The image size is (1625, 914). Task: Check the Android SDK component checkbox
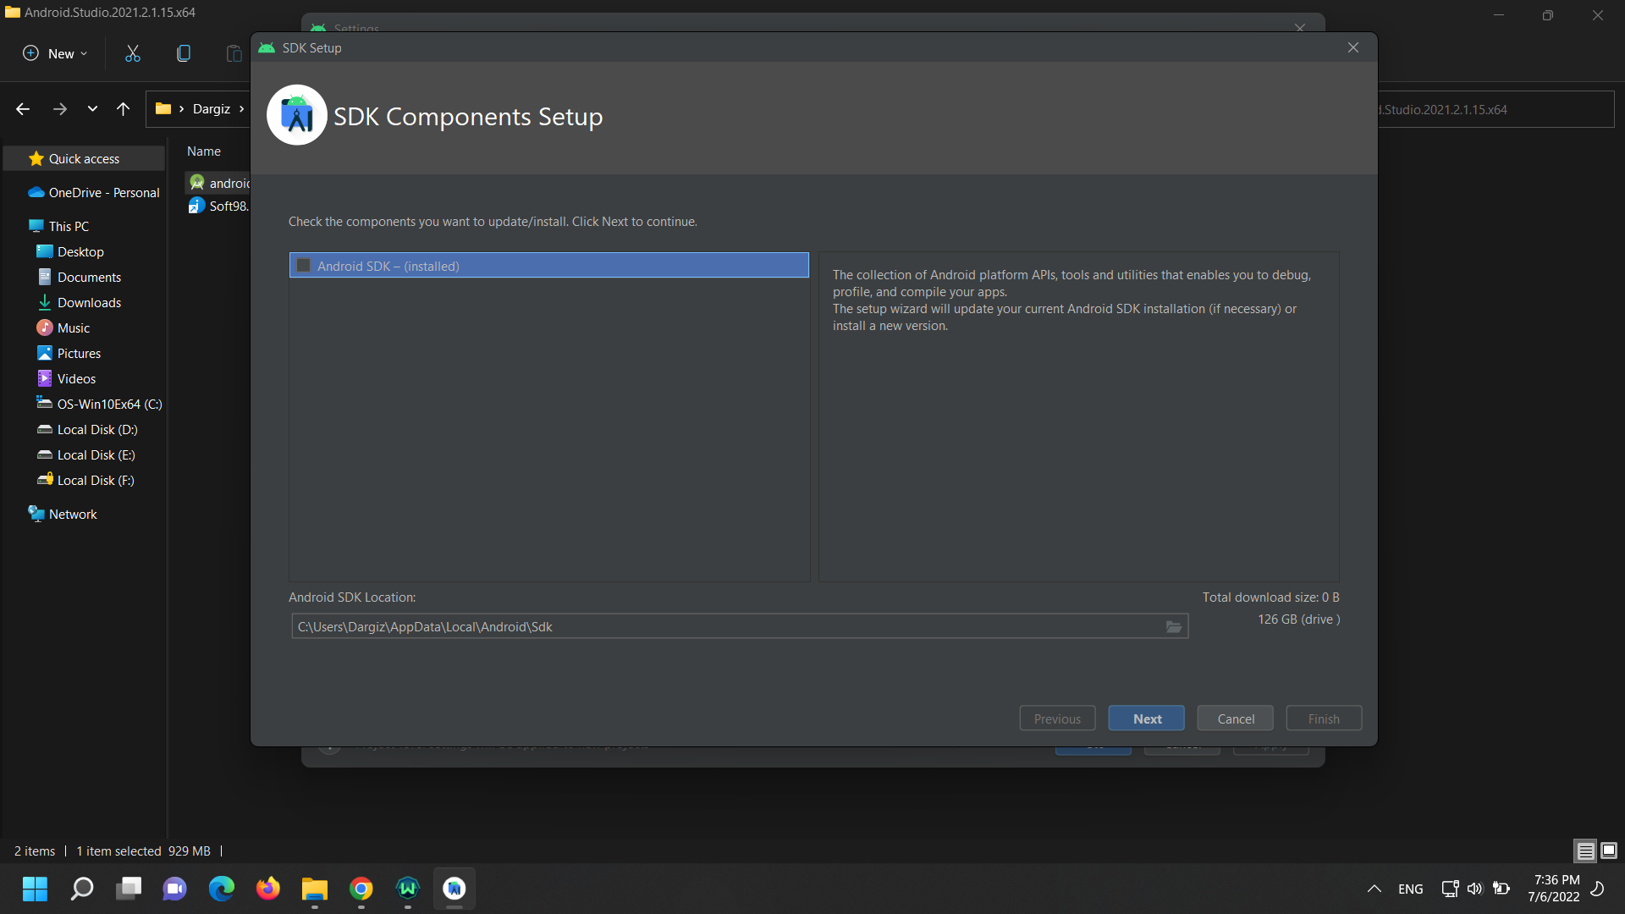(x=304, y=266)
